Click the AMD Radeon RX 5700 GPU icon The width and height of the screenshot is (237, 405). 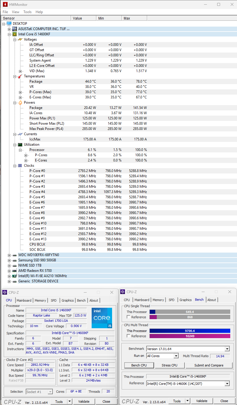tap(15, 271)
